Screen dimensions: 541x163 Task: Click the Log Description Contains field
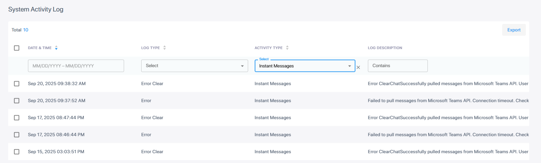(398, 66)
